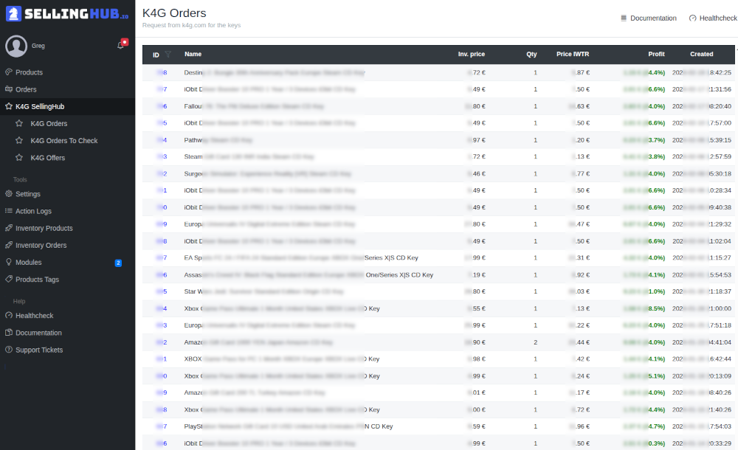
Task: Open the ID column filter funnel
Action: coord(168,55)
